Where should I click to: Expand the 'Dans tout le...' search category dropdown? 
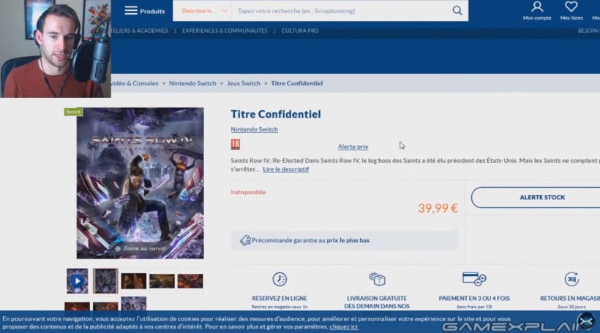click(204, 11)
